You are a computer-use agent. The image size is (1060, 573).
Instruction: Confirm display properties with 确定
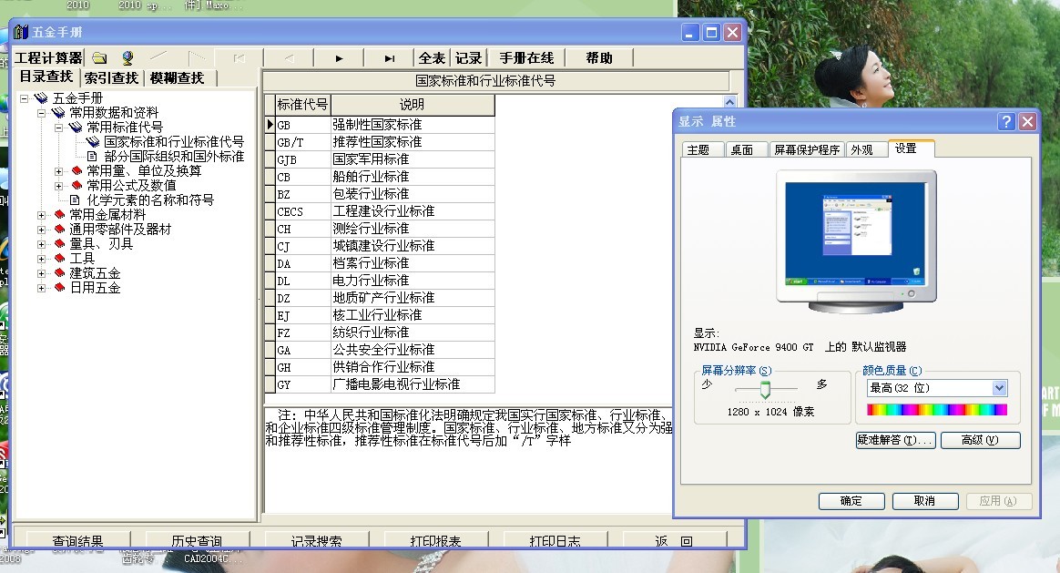[851, 501]
